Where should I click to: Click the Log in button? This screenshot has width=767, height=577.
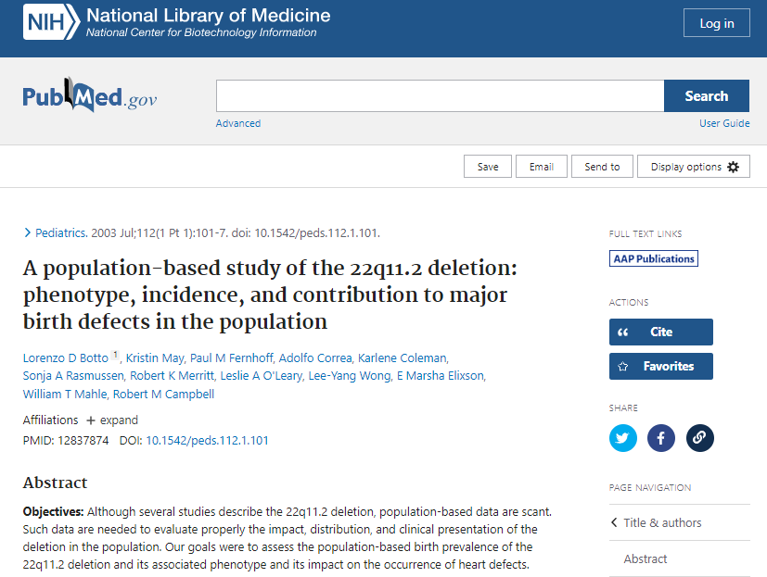tap(716, 24)
